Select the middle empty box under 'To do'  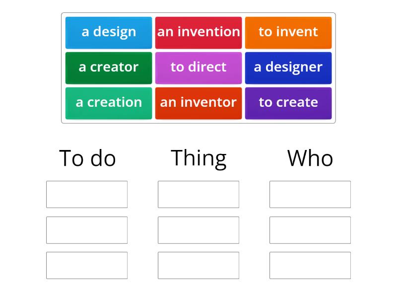[x=87, y=229]
